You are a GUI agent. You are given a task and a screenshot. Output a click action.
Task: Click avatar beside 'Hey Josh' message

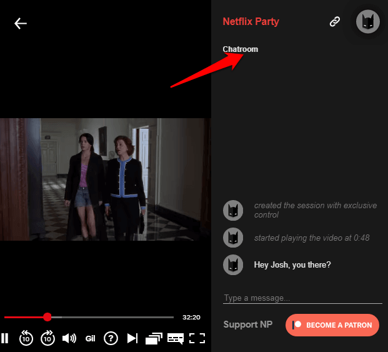[233, 265]
